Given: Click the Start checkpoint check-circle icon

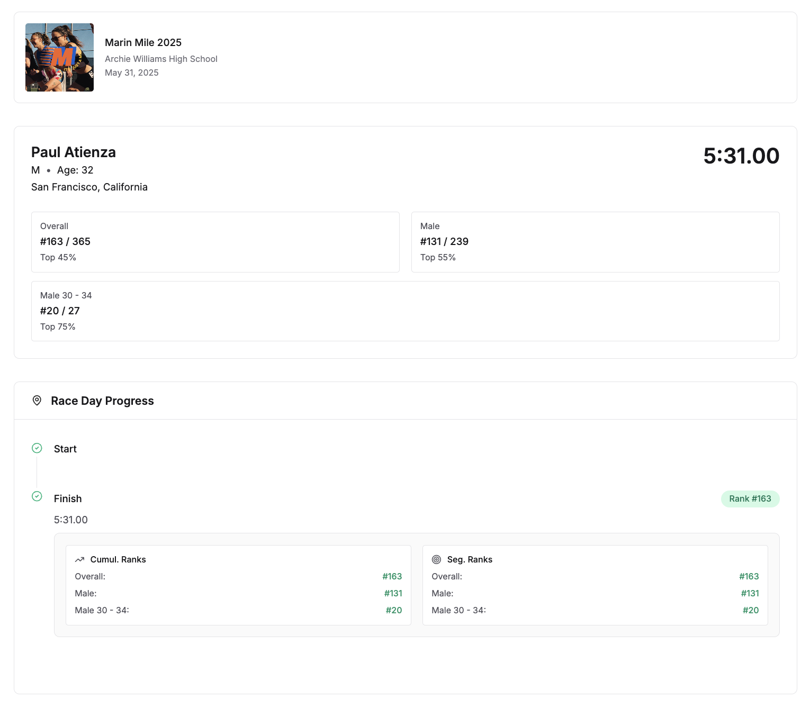Looking at the screenshot, I should pos(37,448).
